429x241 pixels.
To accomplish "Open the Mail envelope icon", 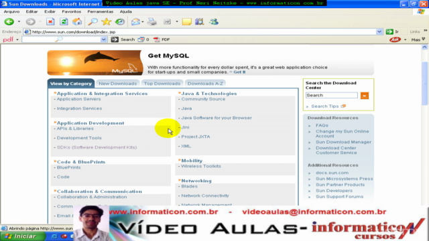I will 135,21.
